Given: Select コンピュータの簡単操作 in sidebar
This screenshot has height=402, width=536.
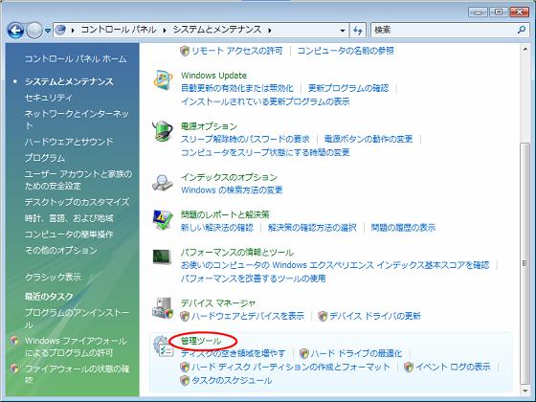Looking at the screenshot, I should click(x=69, y=234).
